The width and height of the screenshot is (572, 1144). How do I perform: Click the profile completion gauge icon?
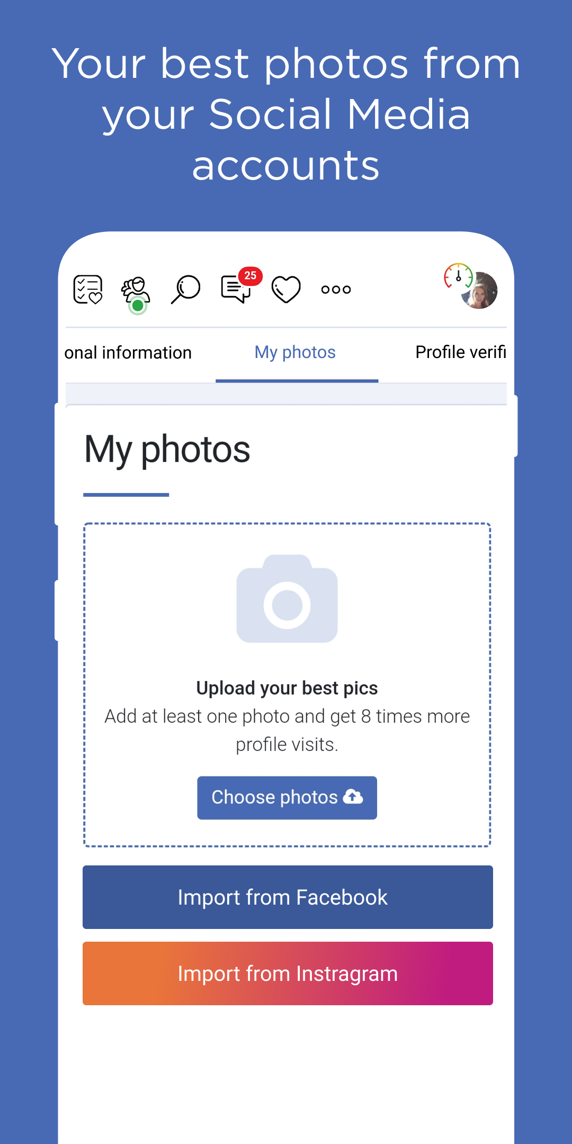458,276
